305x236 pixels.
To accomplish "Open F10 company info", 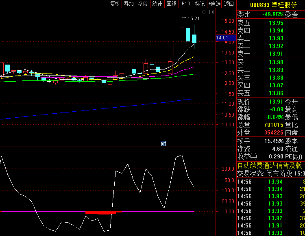I will pyautogui.click(x=186, y=4).
